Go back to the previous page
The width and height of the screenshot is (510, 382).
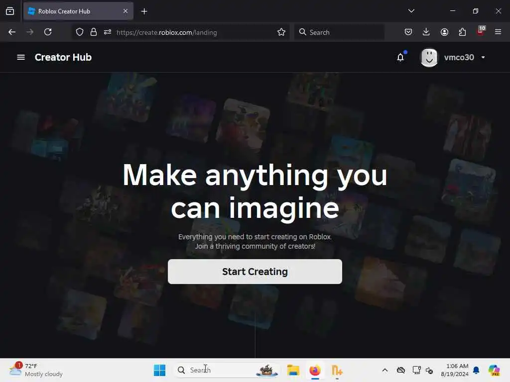click(x=12, y=32)
